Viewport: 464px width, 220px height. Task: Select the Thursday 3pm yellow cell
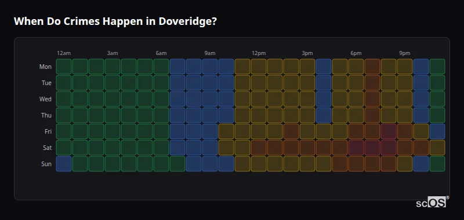tap(307, 115)
